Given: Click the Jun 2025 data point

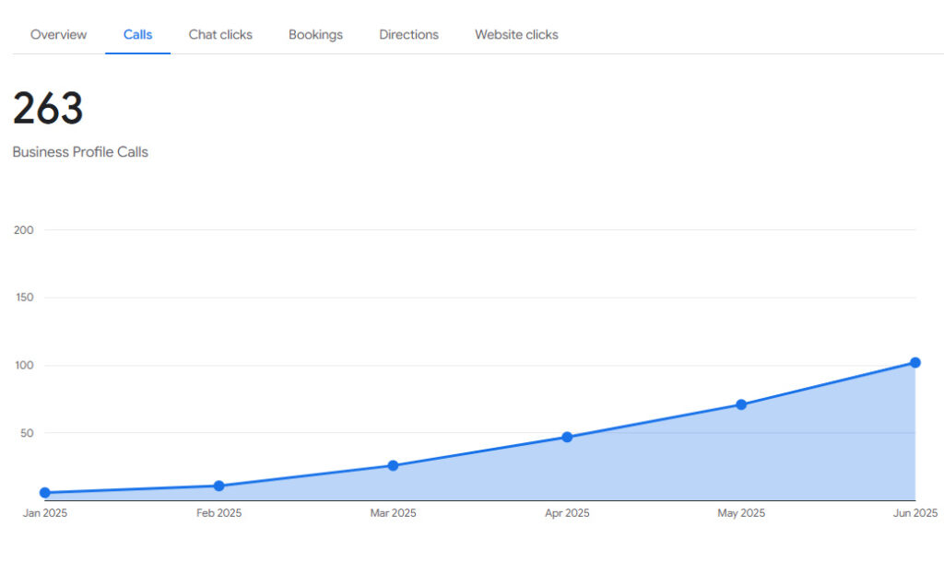Looking at the screenshot, I should (915, 362).
